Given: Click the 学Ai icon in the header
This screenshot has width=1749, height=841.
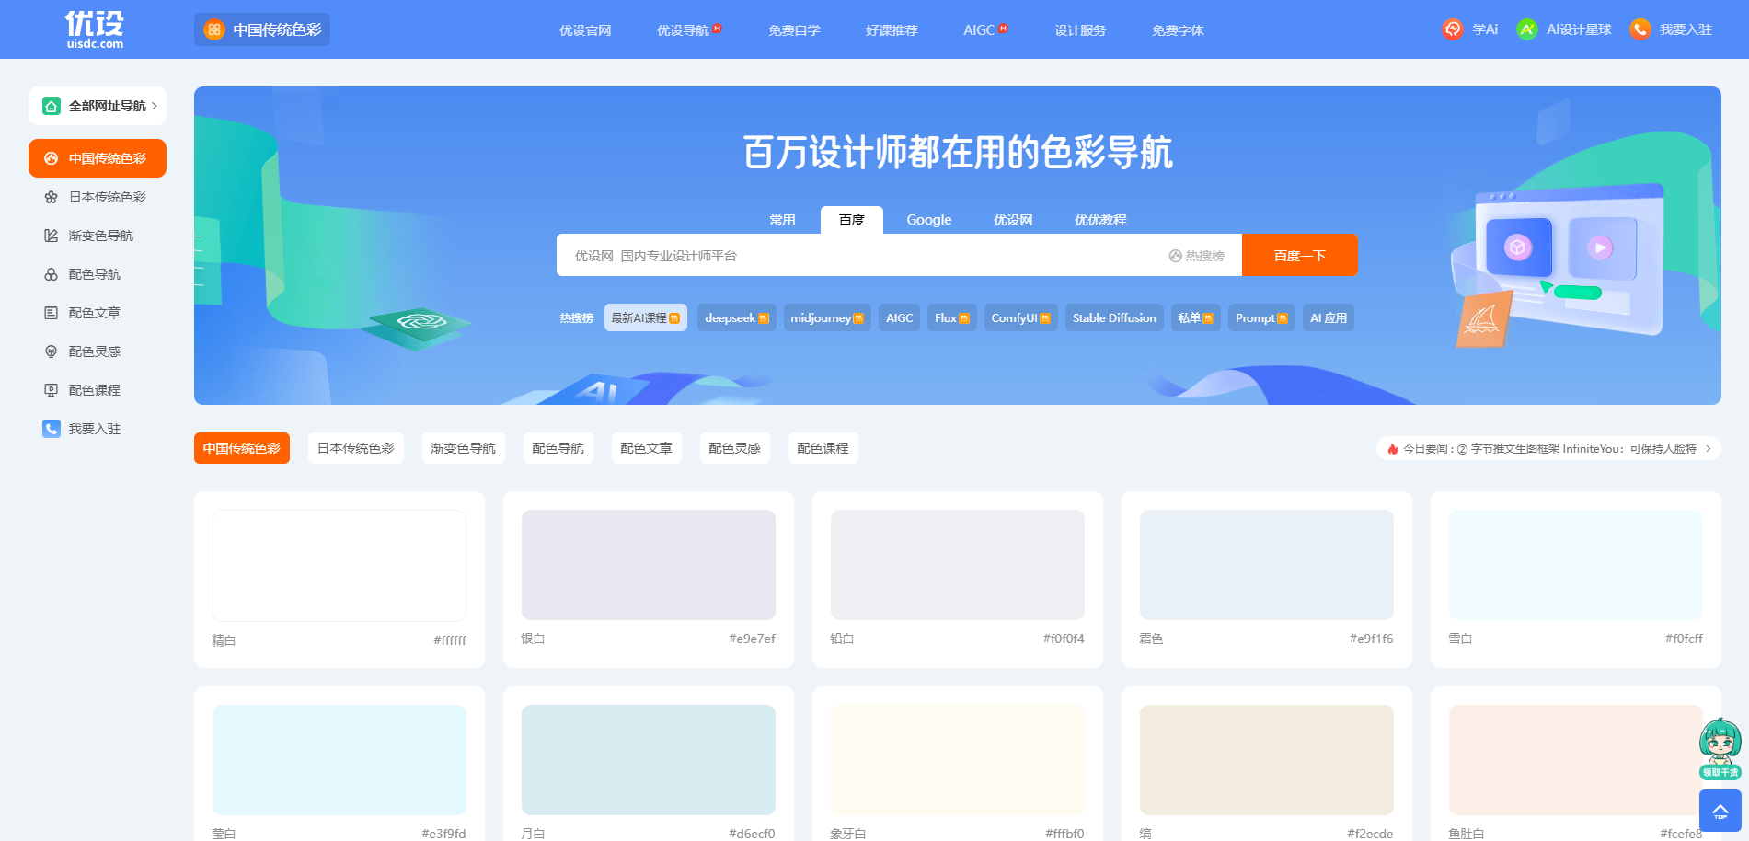Looking at the screenshot, I should (x=1452, y=29).
